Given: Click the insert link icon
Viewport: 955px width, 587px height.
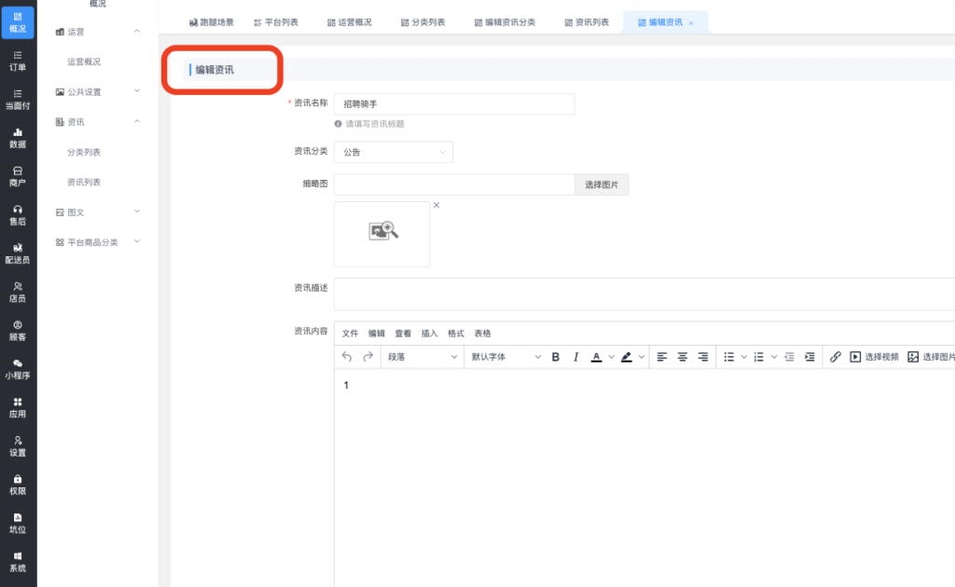Looking at the screenshot, I should point(836,357).
